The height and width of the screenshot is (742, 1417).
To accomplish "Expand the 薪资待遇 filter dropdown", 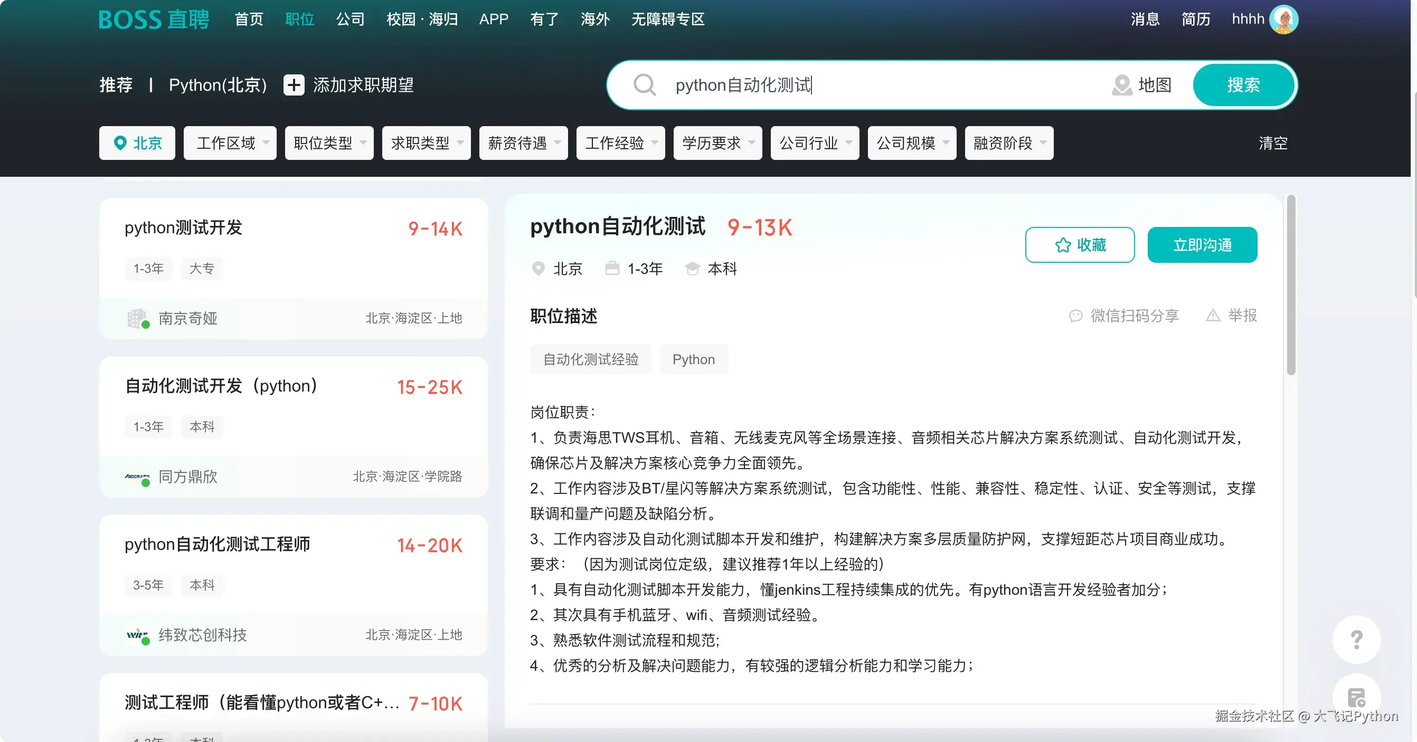I will click(x=523, y=143).
